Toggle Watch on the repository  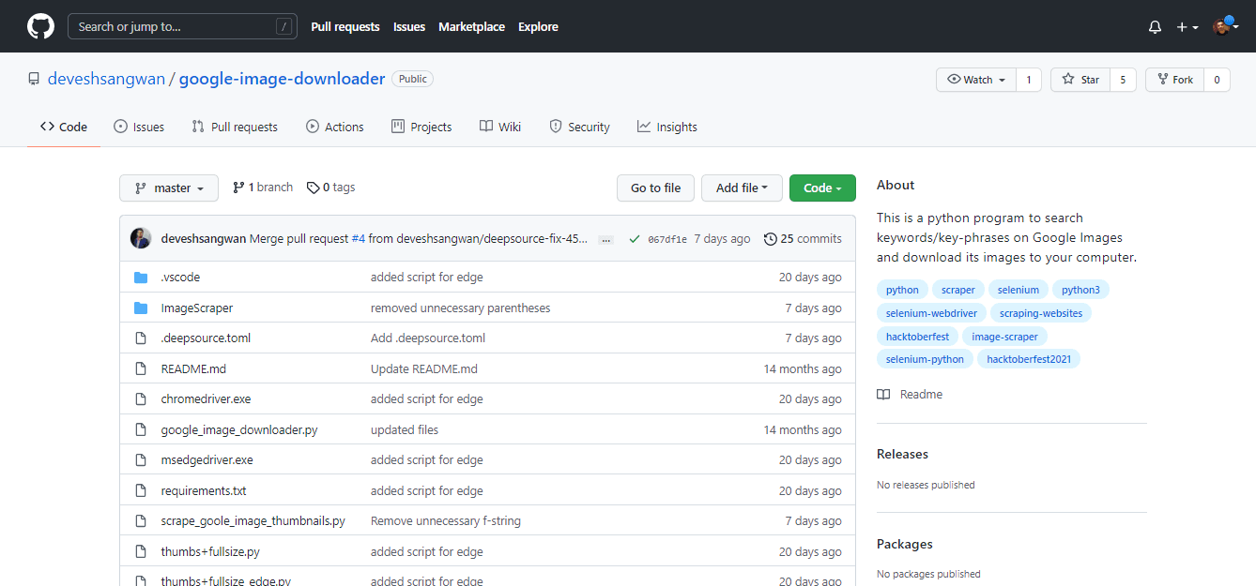point(976,80)
